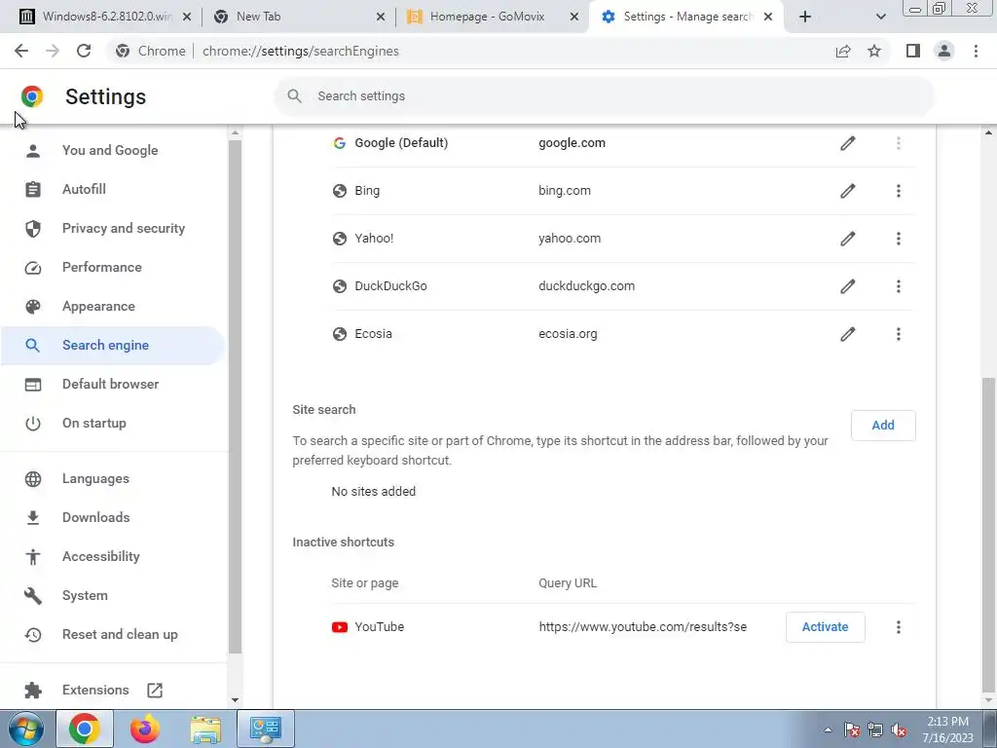The height and width of the screenshot is (748, 997).
Task: Click sidebar scrollbar up arrow
Action: [235, 132]
